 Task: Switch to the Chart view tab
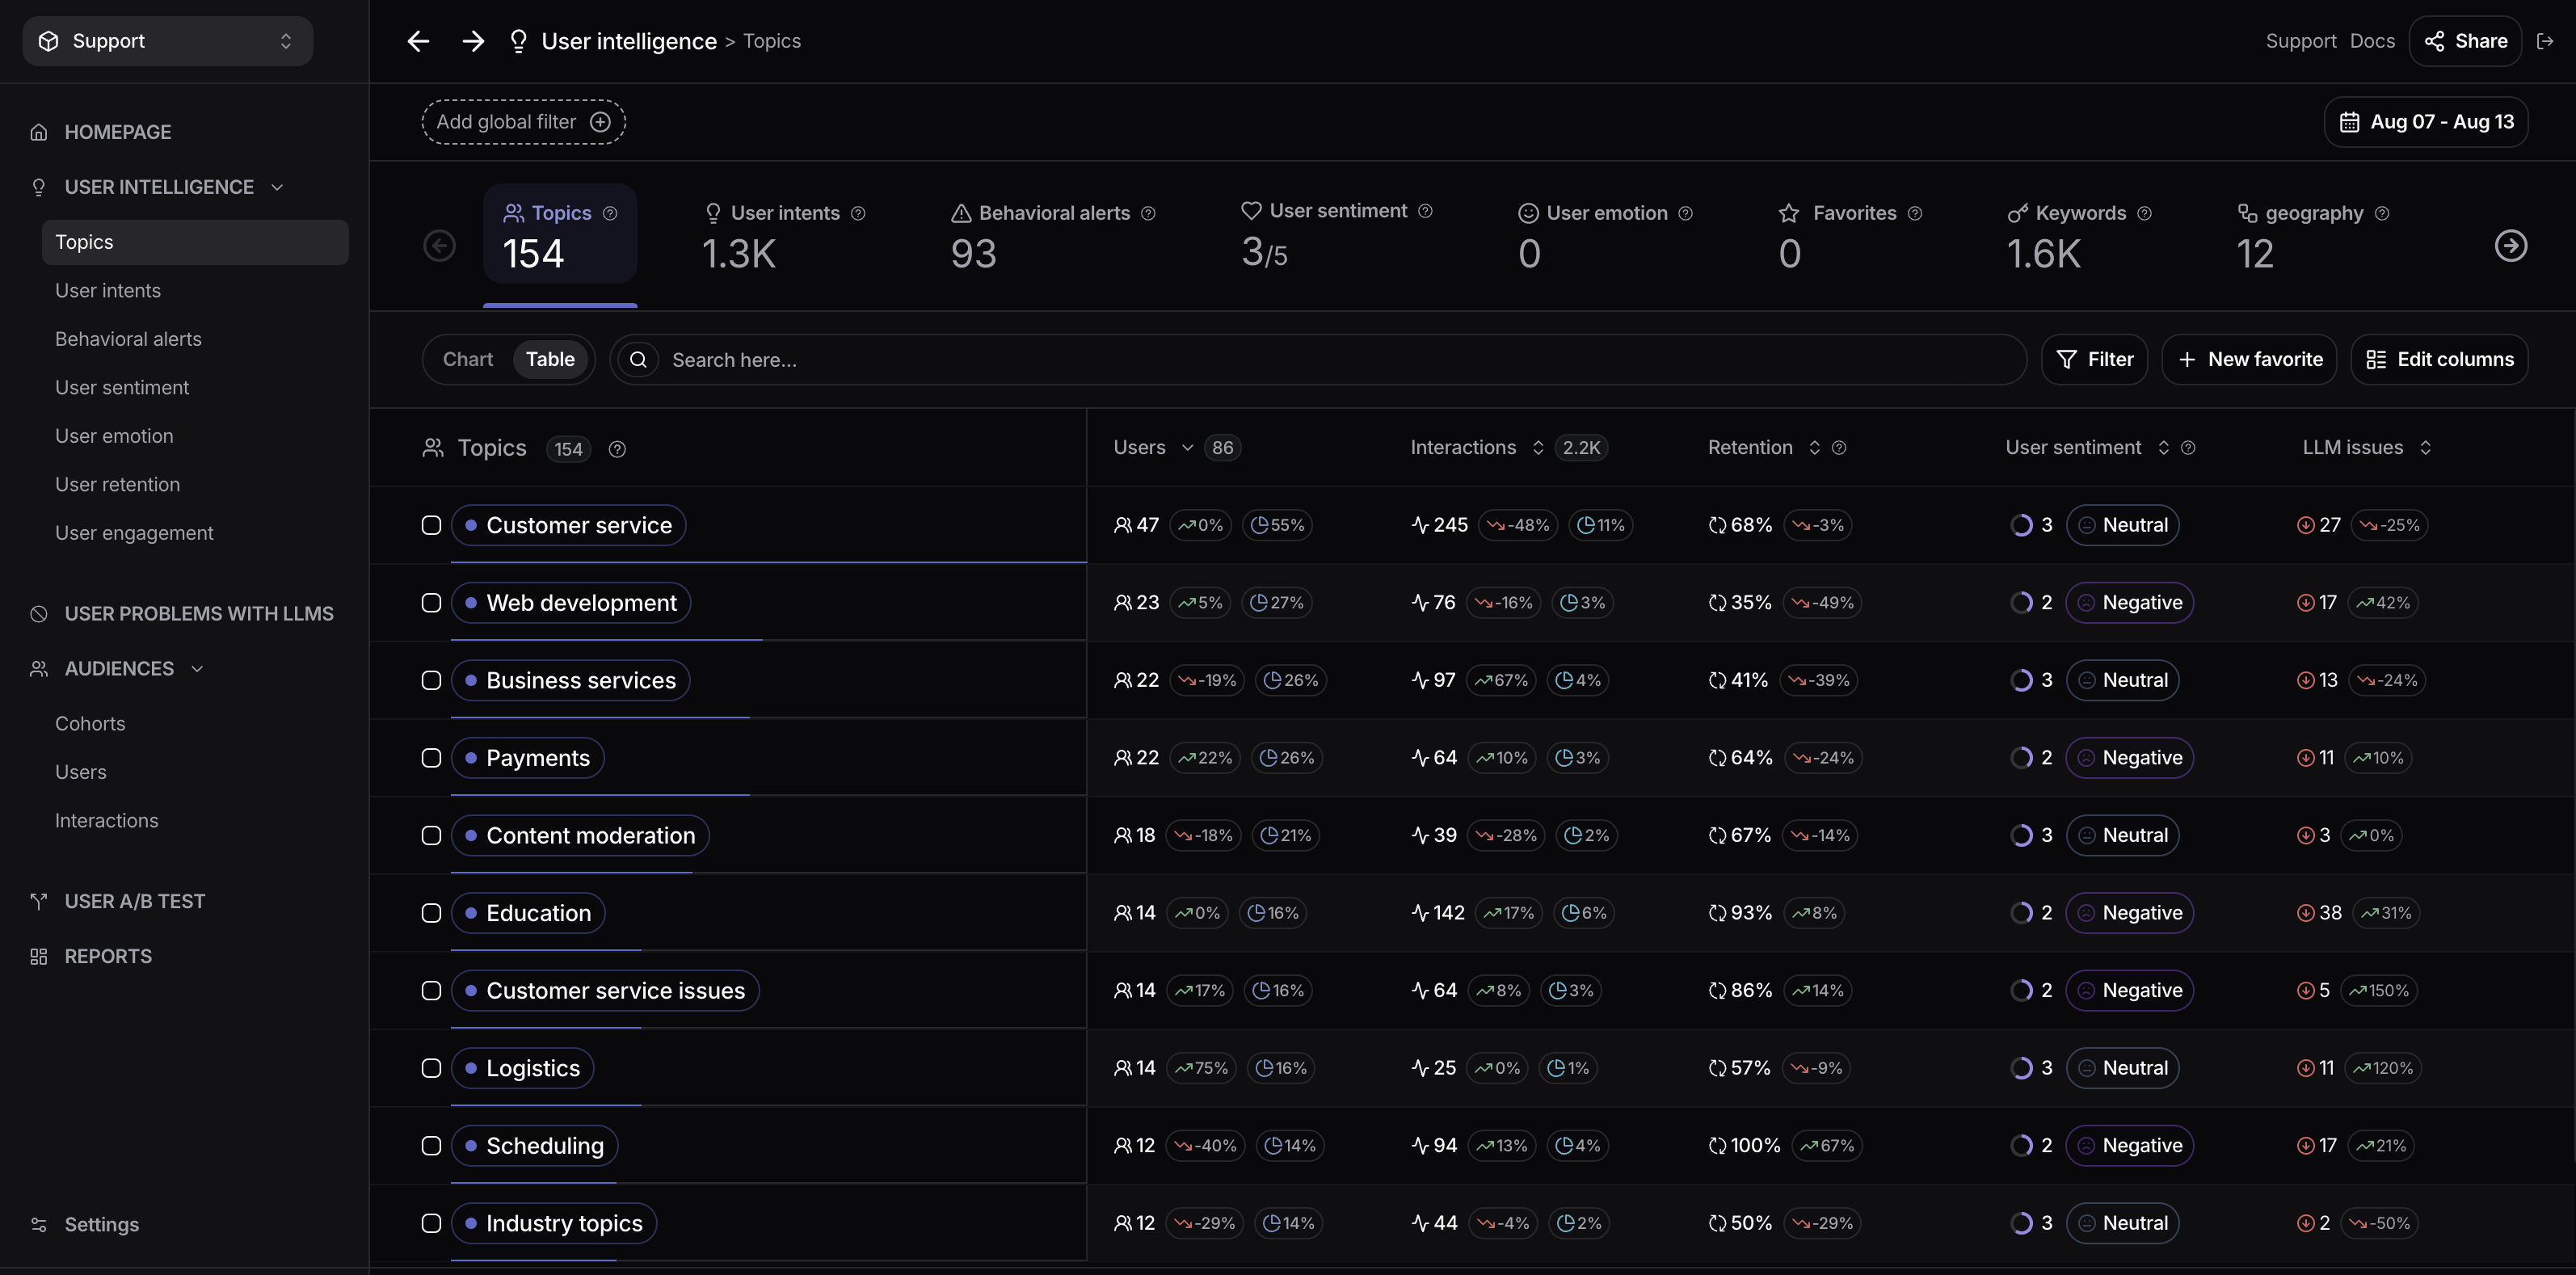(x=468, y=359)
